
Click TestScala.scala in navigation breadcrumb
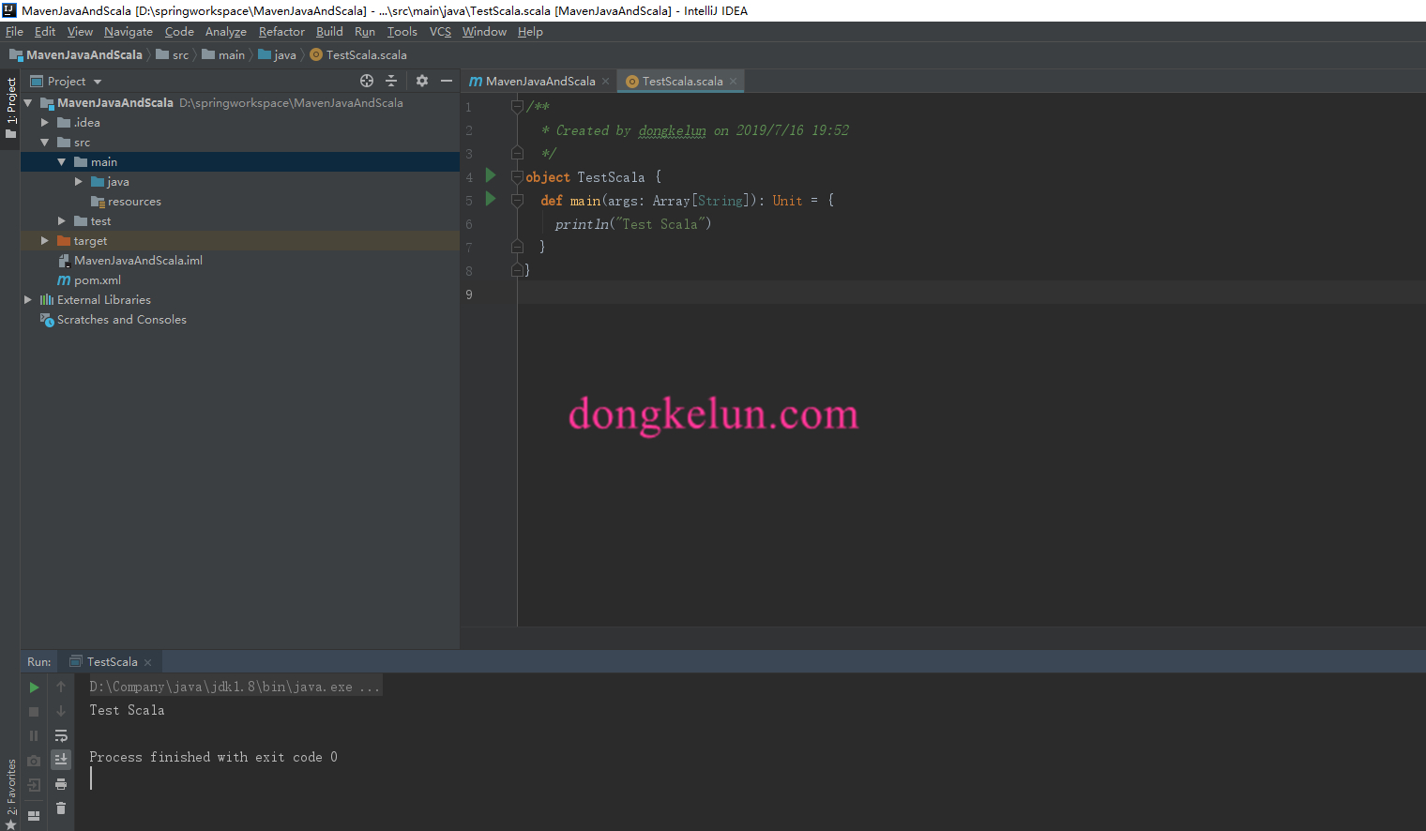[358, 55]
